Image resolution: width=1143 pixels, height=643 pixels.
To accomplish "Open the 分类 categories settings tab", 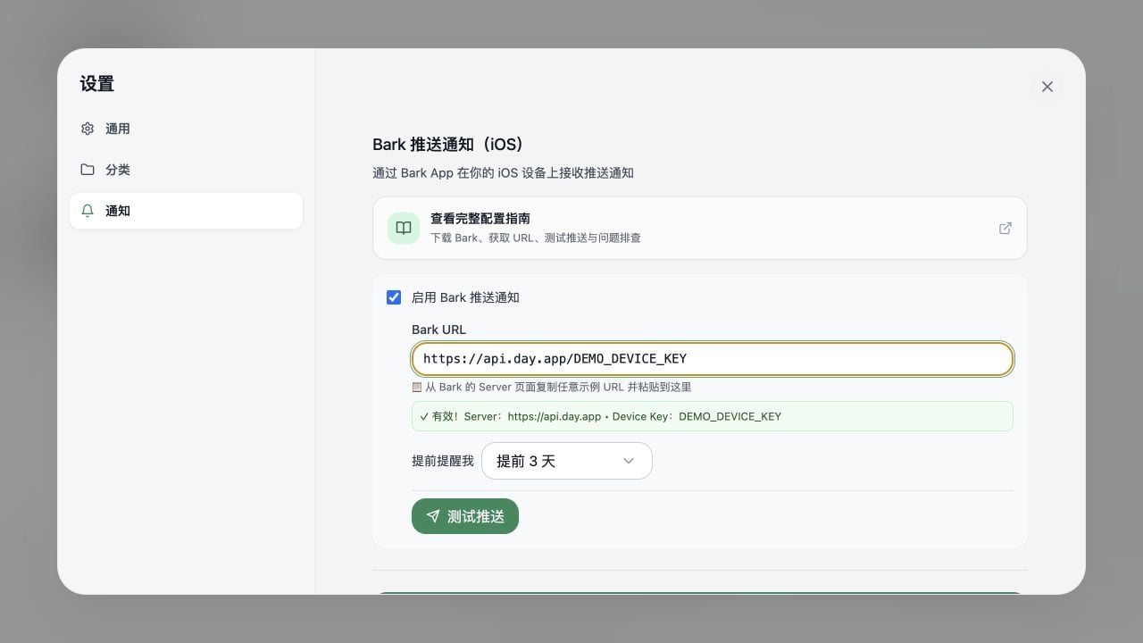I will point(186,170).
